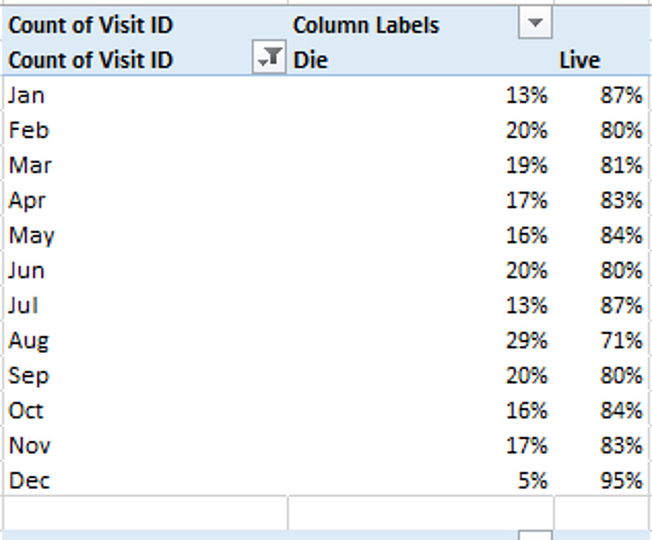Click the Live column header
Screen dimensions: 652x540
tap(579, 59)
